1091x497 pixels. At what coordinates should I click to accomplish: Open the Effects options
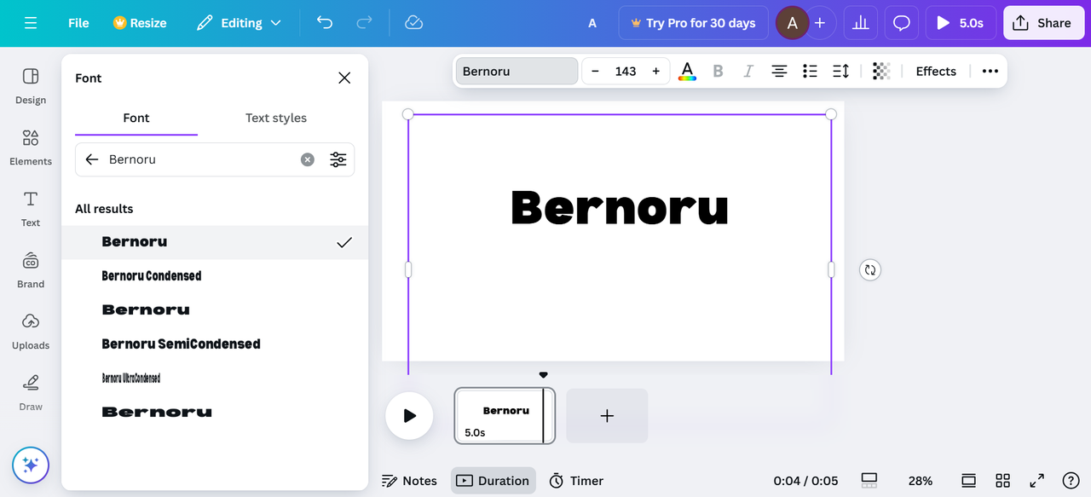(936, 71)
